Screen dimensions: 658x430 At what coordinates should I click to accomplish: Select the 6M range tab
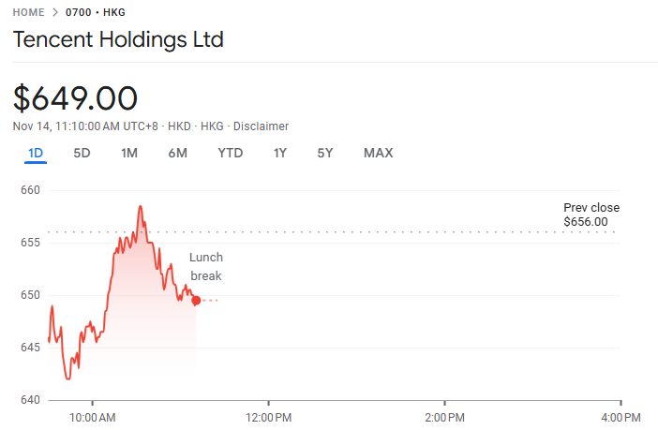(177, 153)
